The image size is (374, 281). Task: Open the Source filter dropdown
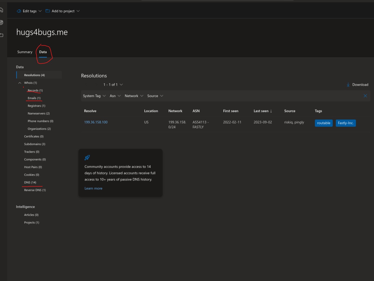(155, 96)
